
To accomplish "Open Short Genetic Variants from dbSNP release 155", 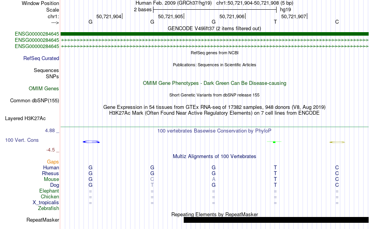I will pos(214,95).
